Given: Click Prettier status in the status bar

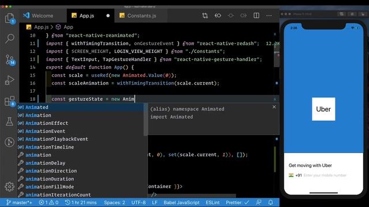Looking at the screenshot, I should [x=237, y=202].
